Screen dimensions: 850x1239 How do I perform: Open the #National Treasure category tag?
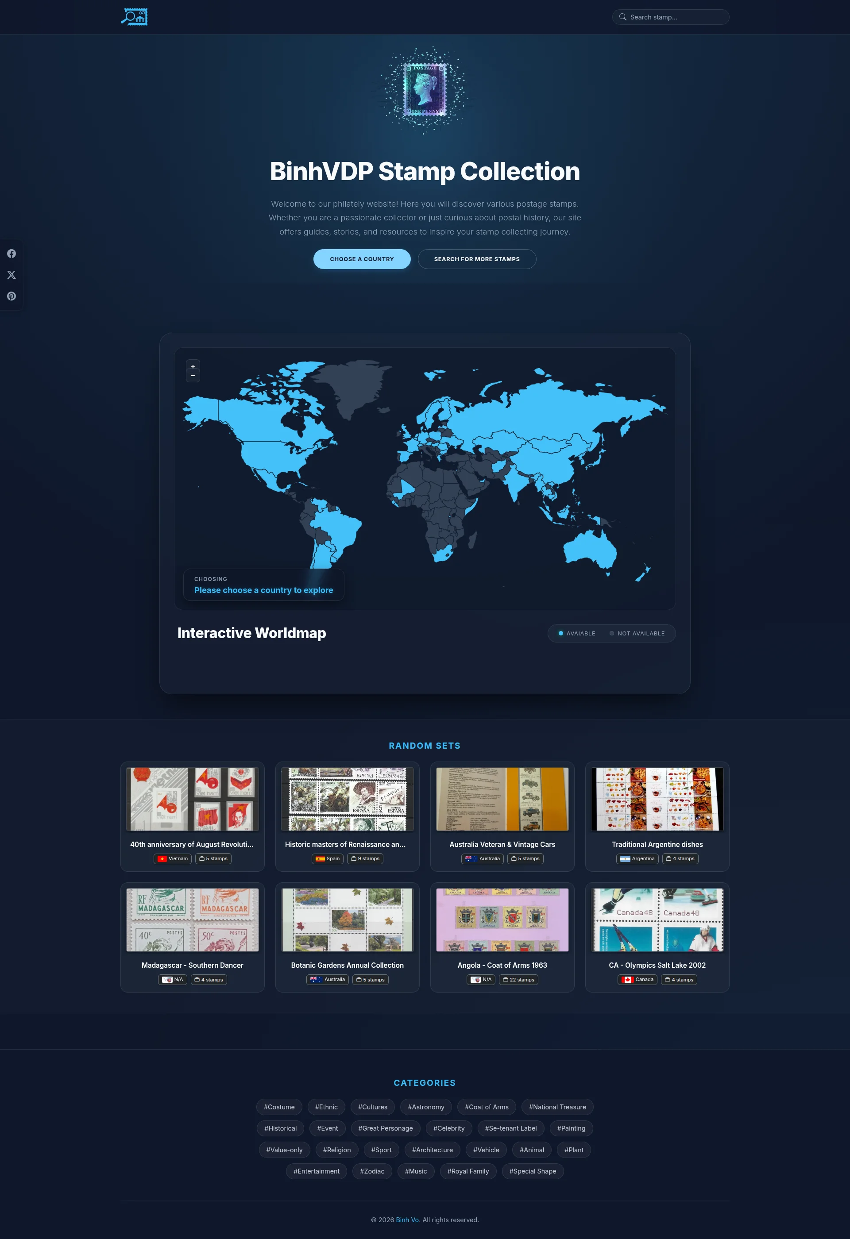pyautogui.click(x=557, y=1107)
